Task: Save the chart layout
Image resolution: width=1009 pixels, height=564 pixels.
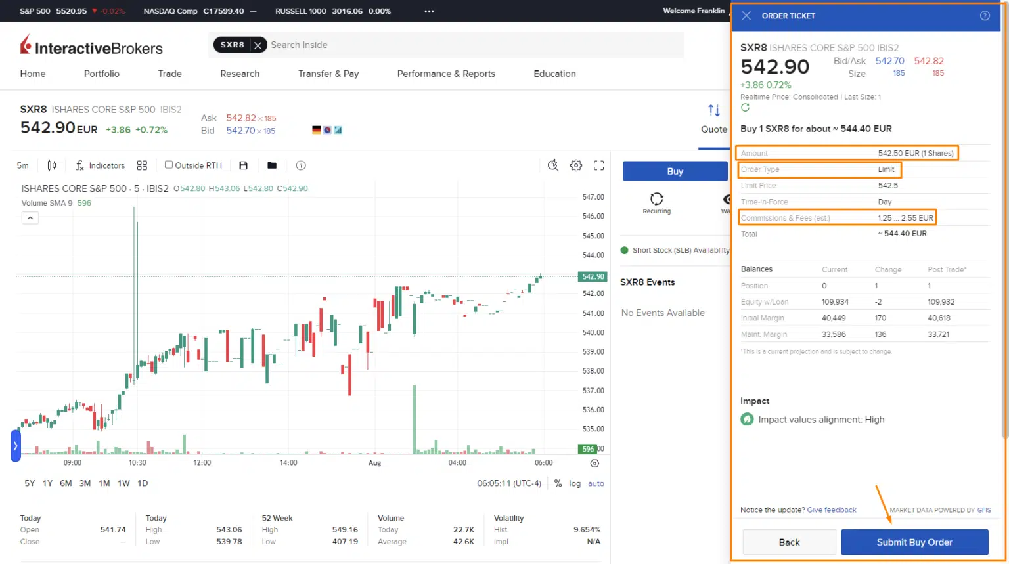Action: (x=243, y=165)
